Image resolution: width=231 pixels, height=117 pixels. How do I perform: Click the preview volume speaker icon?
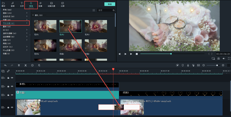224,59
